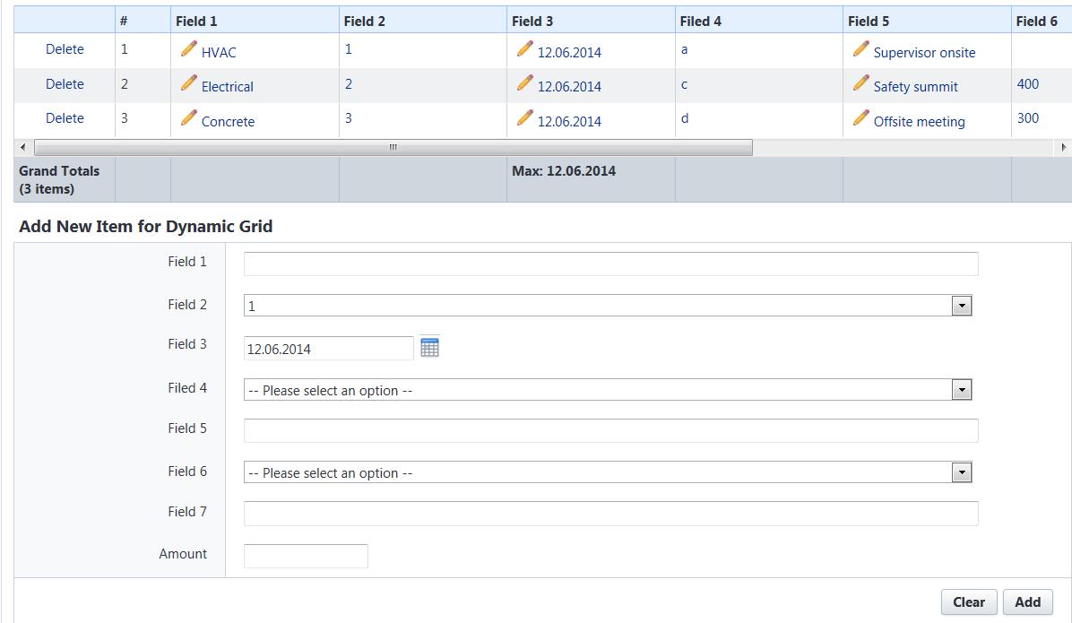This screenshot has height=623, width=1072.
Task: Click the grid's right scroll arrow
Action: click(1063, 147)
